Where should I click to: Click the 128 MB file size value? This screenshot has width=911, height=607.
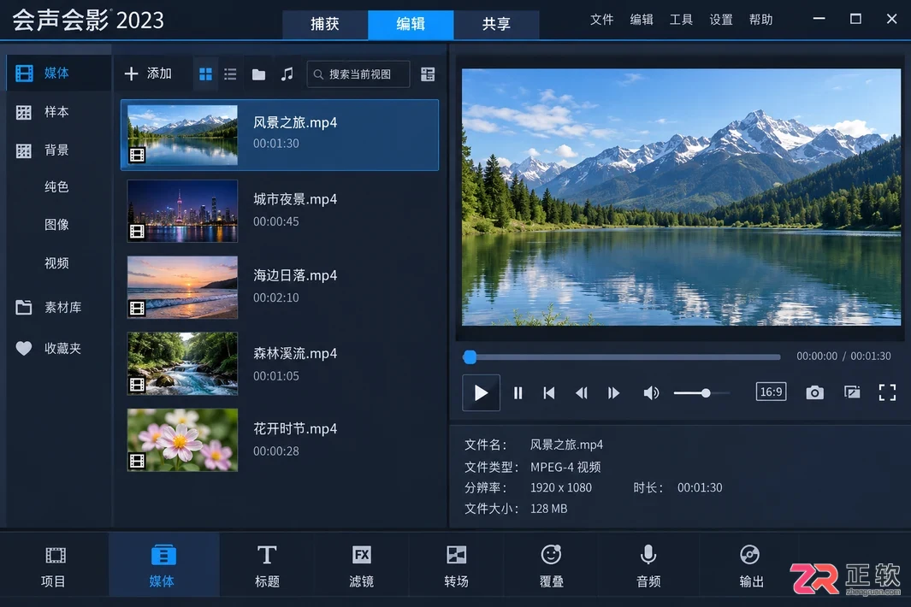coord(548,509)
